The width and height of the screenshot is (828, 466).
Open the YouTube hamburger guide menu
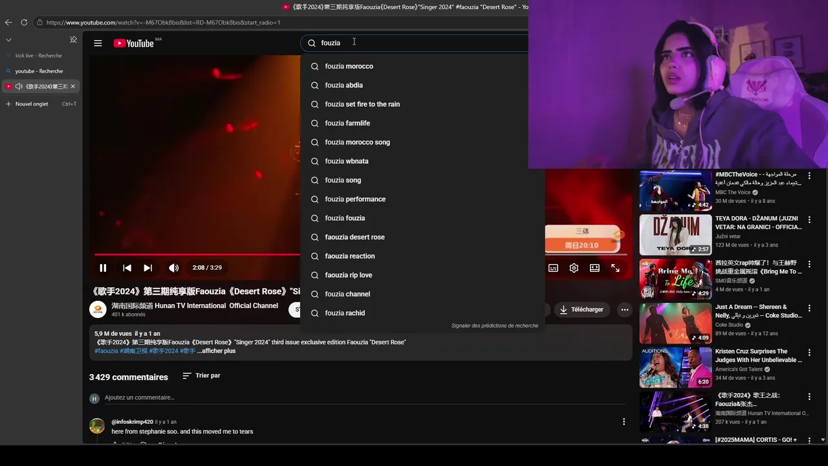[98, 43]
